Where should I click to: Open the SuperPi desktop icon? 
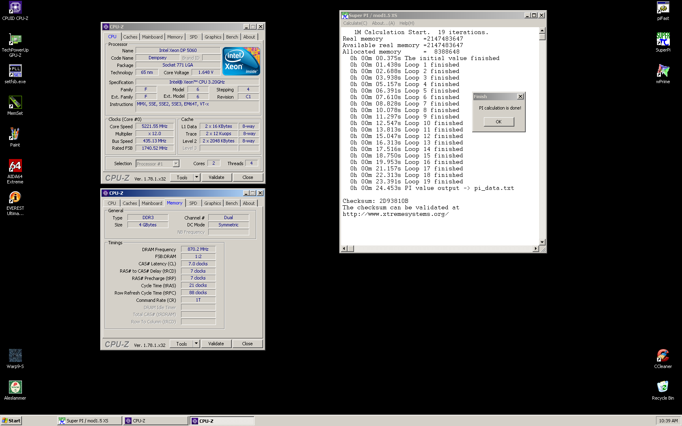[663, 42]
